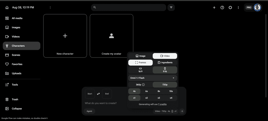268x121 pixels.
Task: Open Trash in sidebar
Action: point(21,99)
